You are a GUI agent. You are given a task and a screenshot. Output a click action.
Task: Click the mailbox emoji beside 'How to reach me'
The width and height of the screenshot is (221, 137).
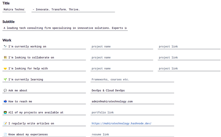tap(5, 101)
